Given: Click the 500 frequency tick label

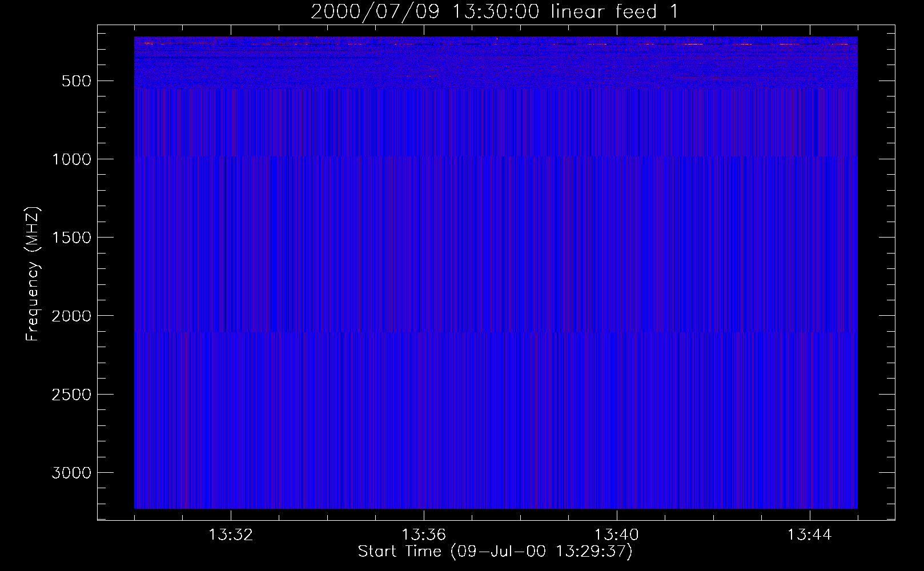Looking at the screenshot, I should [x=77, y=81].
